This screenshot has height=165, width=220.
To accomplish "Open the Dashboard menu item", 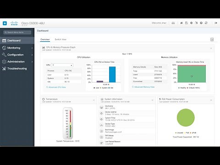I will coord(17,40).
